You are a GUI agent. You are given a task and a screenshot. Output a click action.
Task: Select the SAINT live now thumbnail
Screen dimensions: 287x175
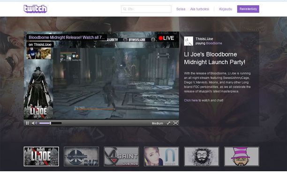[x=121, y=156]
